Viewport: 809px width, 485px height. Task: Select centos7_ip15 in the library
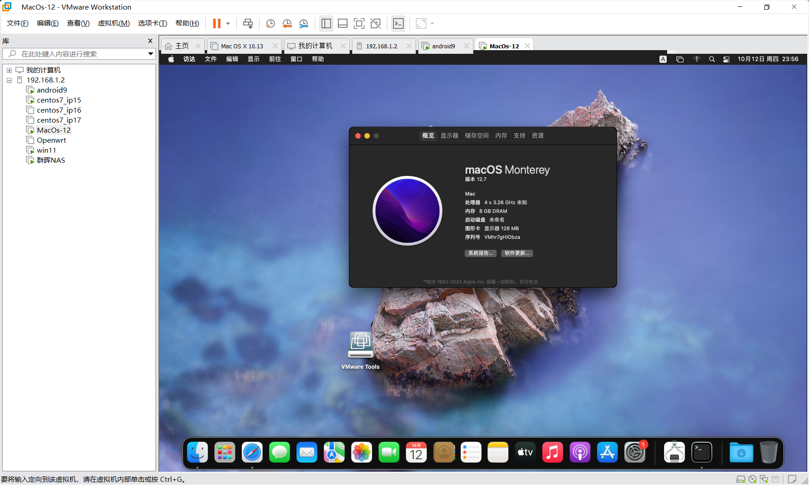[x=59, y=100]
